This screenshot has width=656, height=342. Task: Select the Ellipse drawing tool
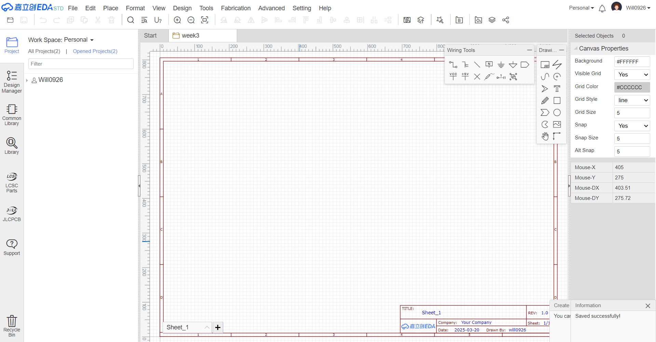[x=557, y=112]
